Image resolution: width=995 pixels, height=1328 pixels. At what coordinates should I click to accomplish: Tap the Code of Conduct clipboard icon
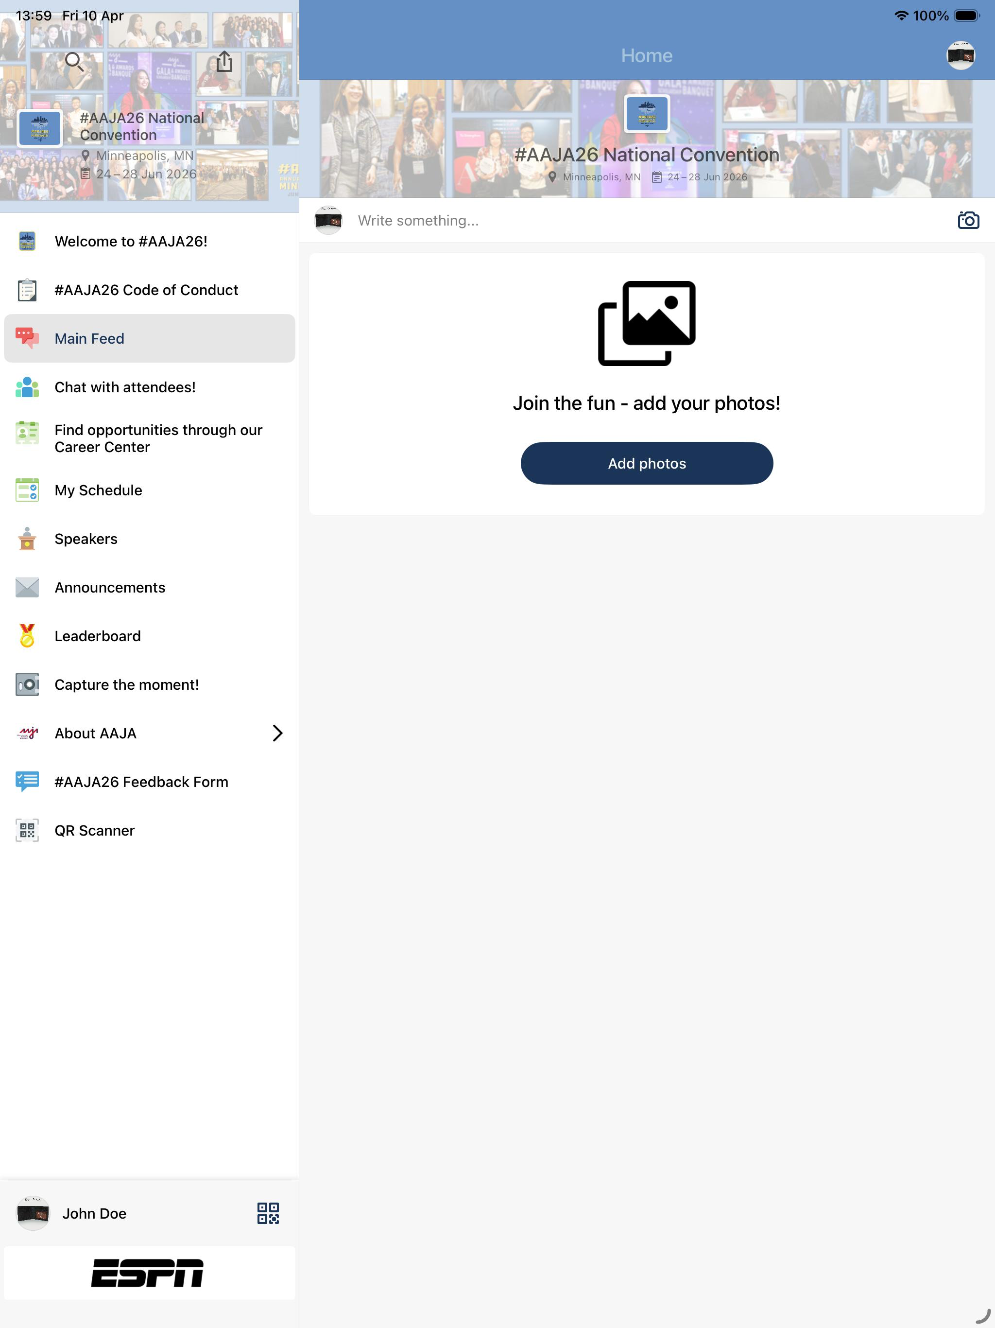point(27,290)
